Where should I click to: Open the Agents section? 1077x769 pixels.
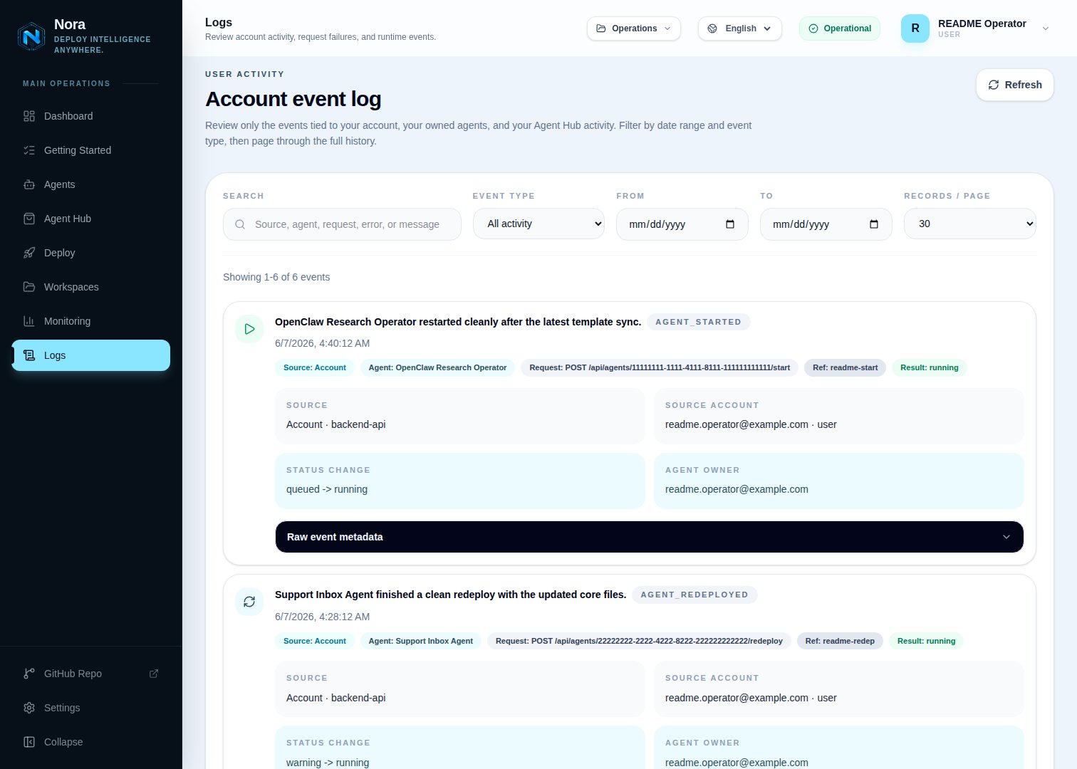91,184
